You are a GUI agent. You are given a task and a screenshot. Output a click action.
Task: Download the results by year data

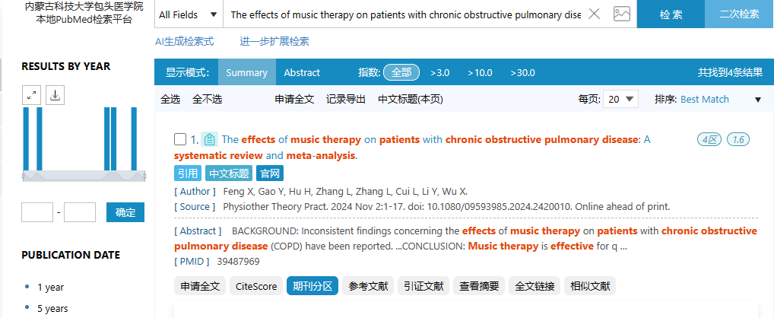click(56, 95)
